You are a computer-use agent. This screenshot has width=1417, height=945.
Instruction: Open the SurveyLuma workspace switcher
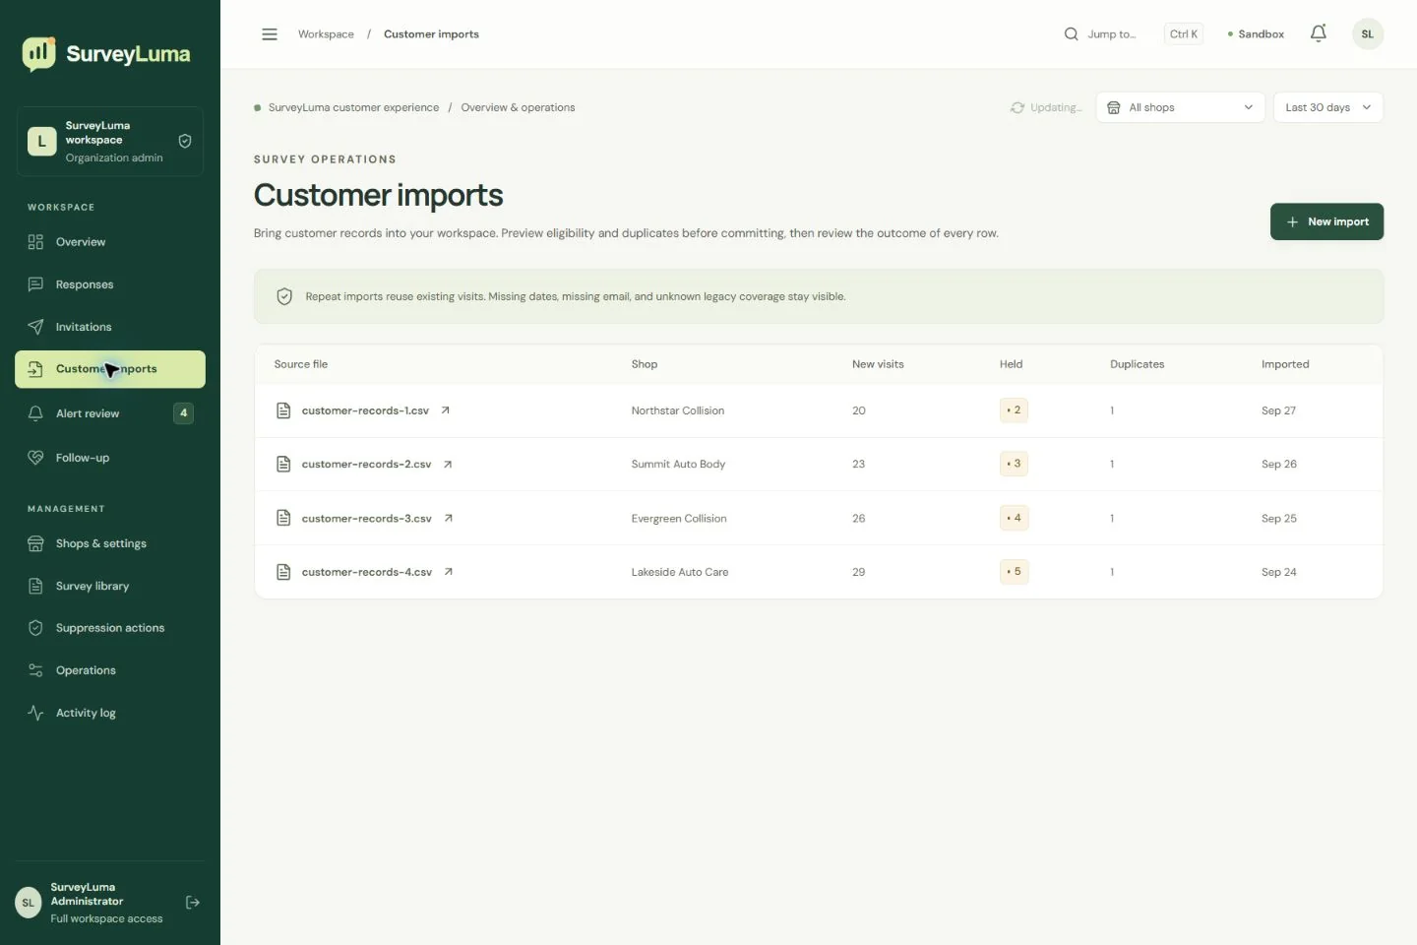click(x=110, y=142)
